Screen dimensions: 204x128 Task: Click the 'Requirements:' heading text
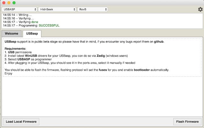15,49
